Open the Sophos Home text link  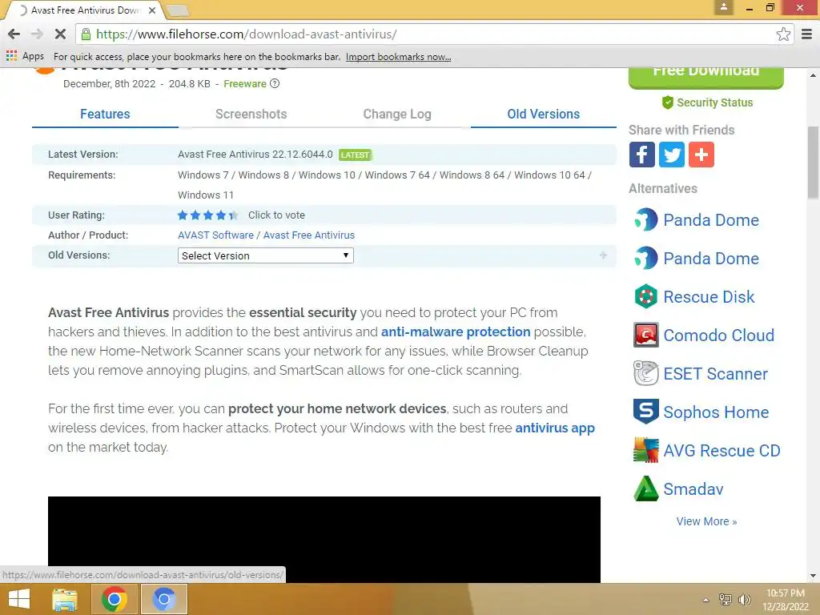click(x=716, y=412)
